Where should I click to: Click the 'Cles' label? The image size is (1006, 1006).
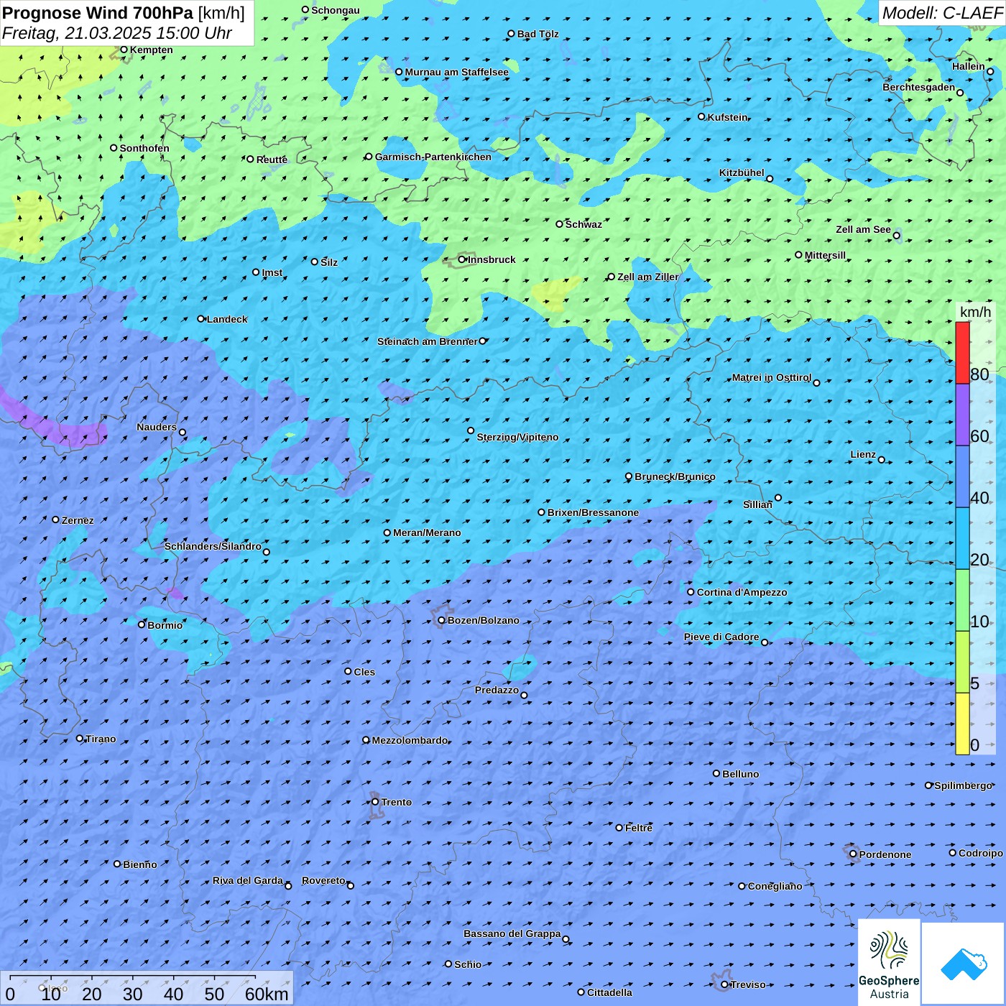(364, 672)
